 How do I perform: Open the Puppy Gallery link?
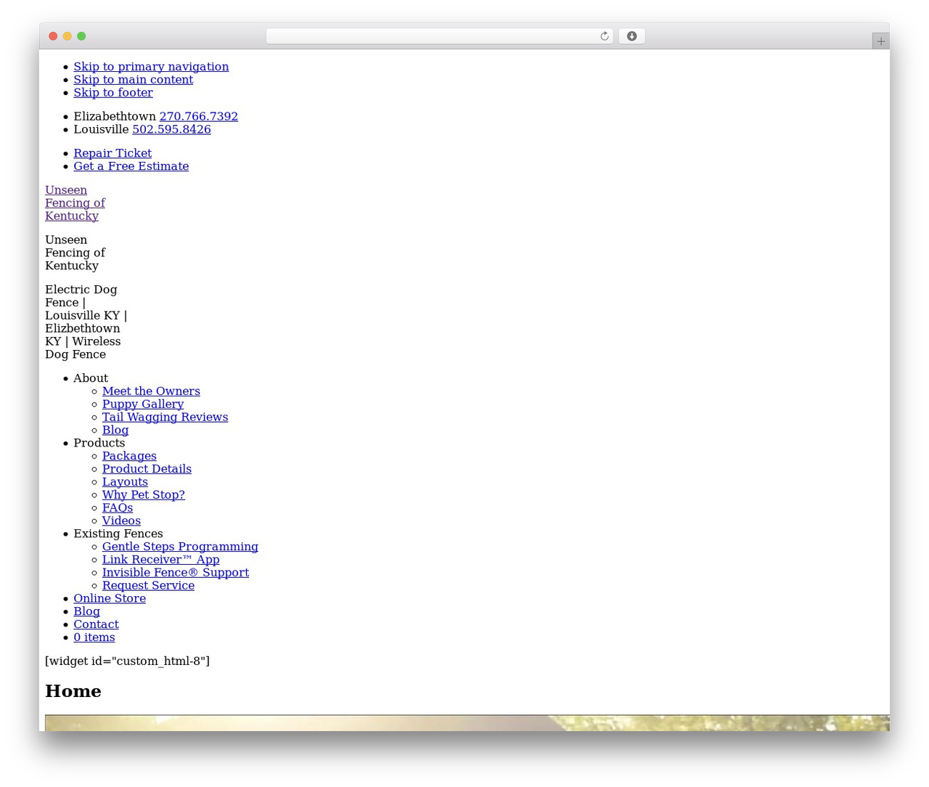pos(143,405)
